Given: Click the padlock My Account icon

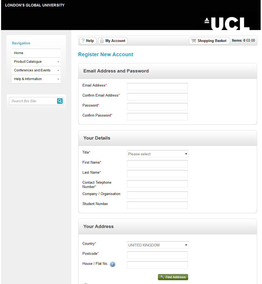Looking at the screenshot, I should (x=102, y=41).
